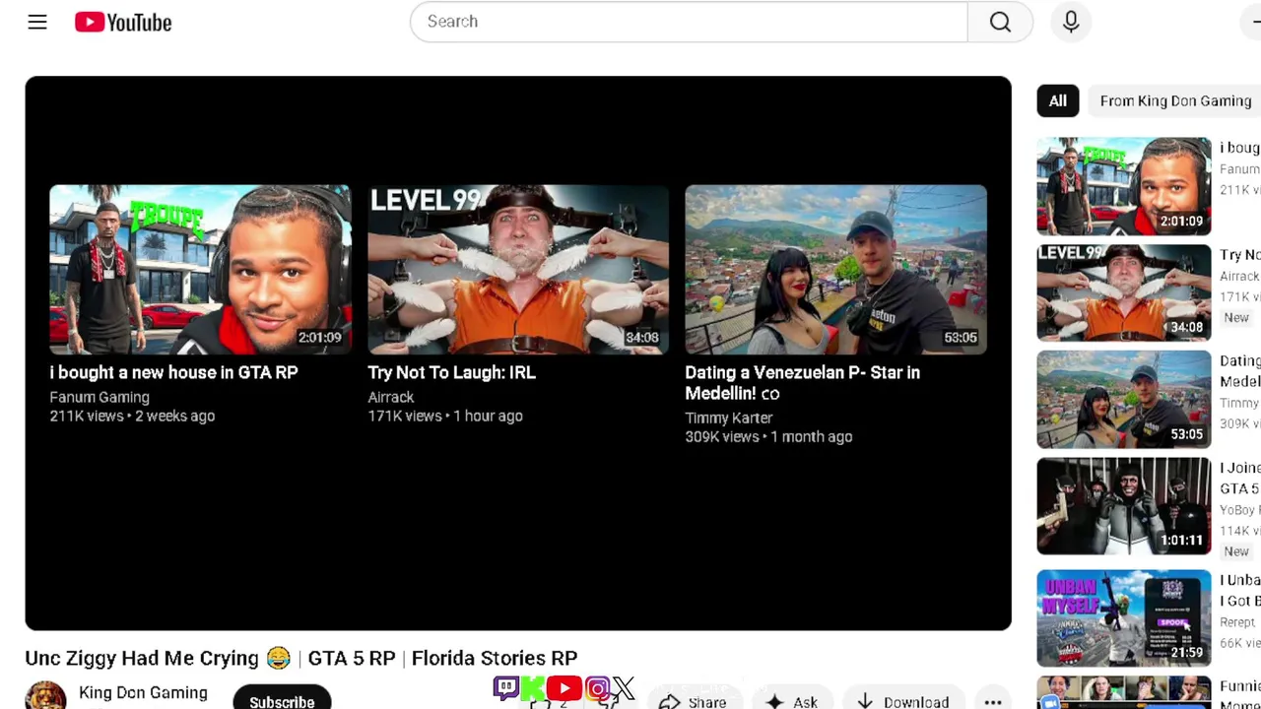Open King Don Gaming channel avatar
Viewport: 1261px width, 709px height.
(x=45, y=695)
